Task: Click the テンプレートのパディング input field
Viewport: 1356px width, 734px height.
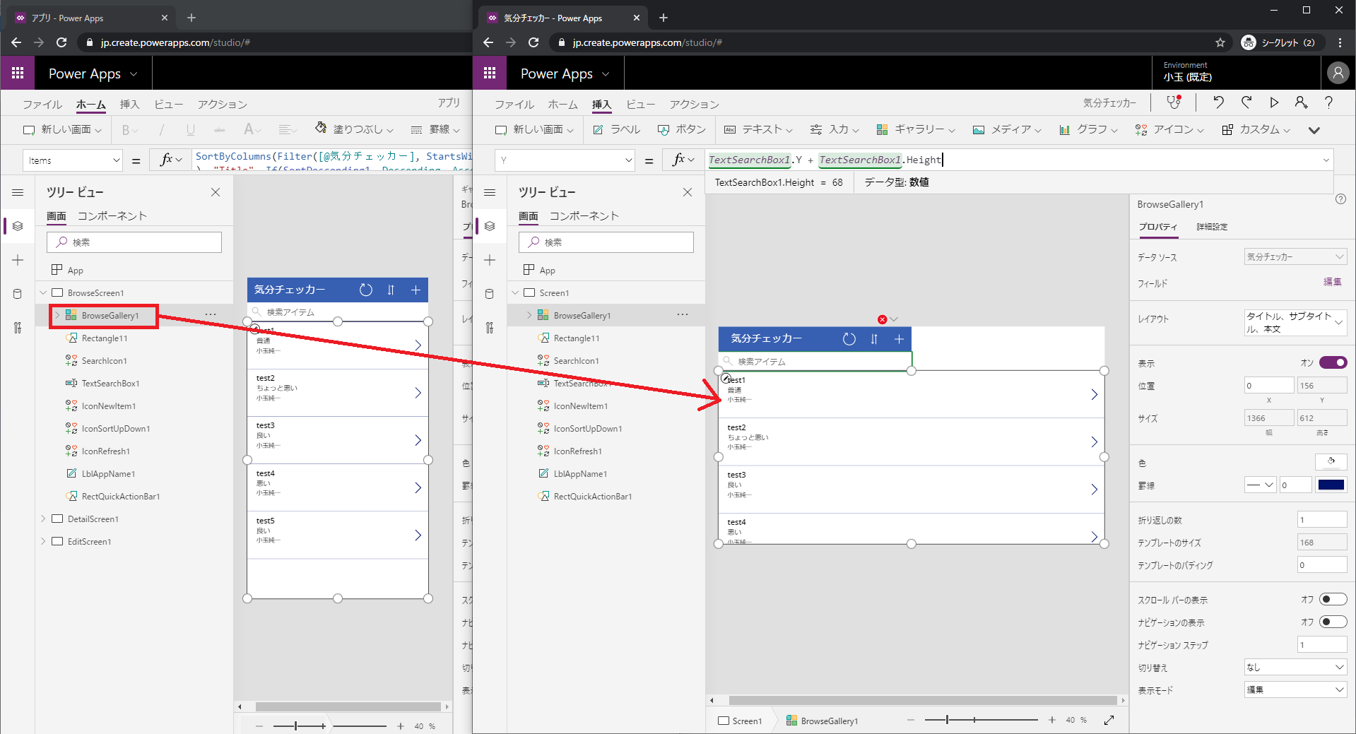Action: pos(1322,564)
